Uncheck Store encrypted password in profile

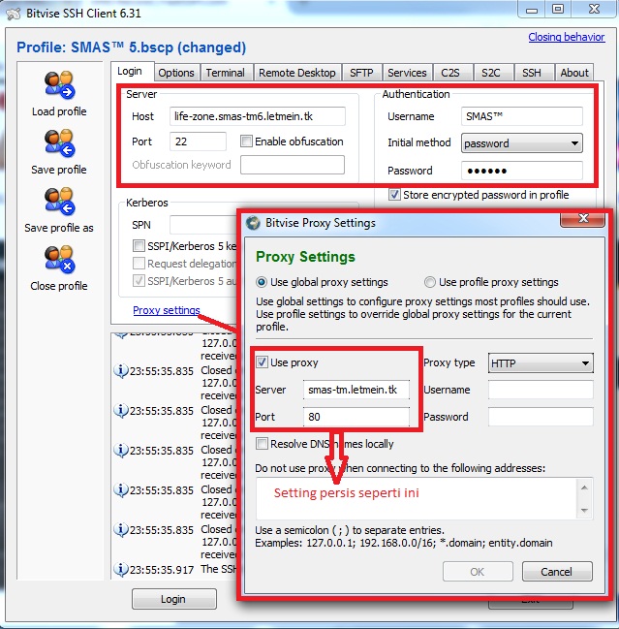(394, 195)
